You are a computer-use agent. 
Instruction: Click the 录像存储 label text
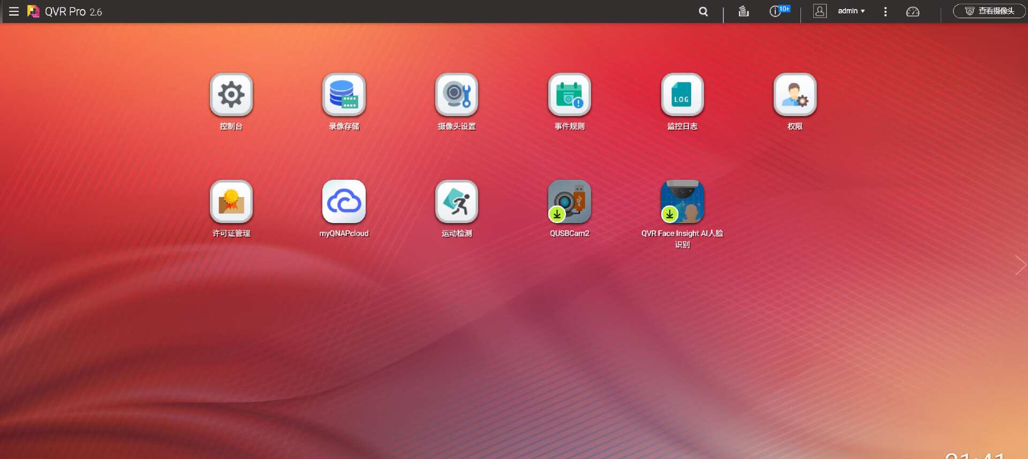coord(344,127)
